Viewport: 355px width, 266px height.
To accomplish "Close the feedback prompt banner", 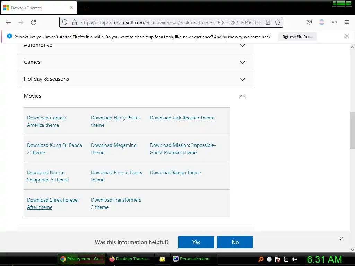I will [341, 238].
